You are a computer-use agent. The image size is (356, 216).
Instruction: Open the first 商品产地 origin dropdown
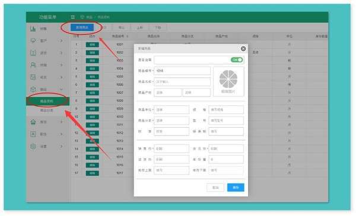pyautogui.click(x=167, y=92)
